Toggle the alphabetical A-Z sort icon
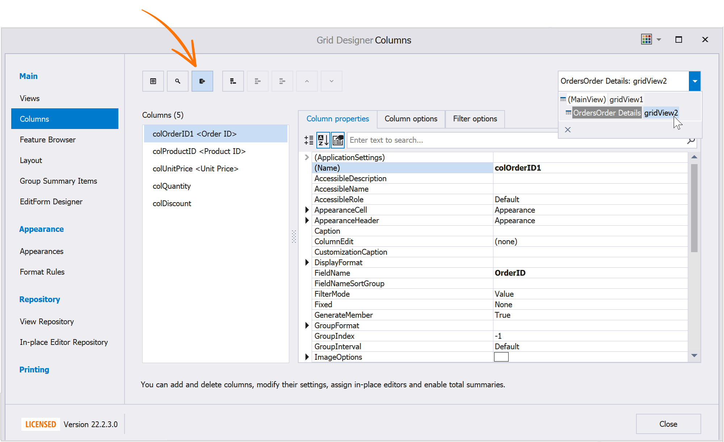Viewport: 724px width, 442px height. 323,140
